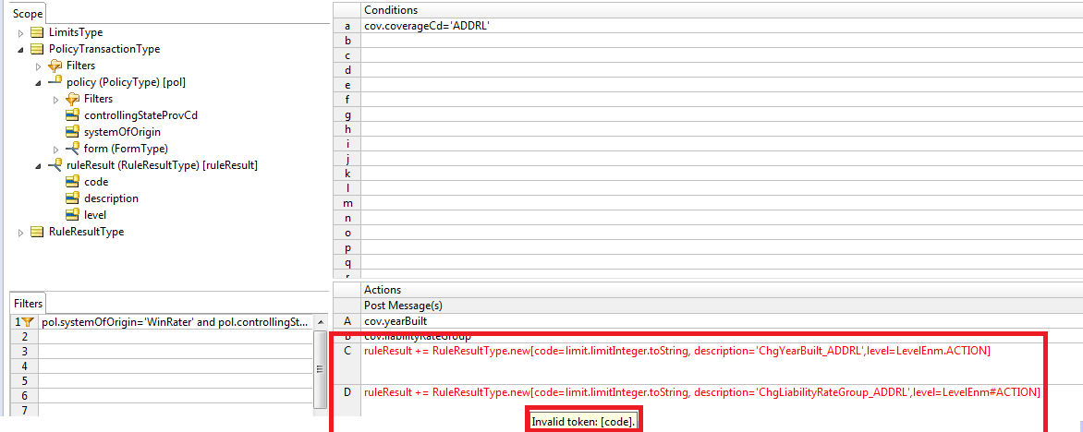1083x432 pixels.
Task: Select the code tree item
Action: [96, 182]
